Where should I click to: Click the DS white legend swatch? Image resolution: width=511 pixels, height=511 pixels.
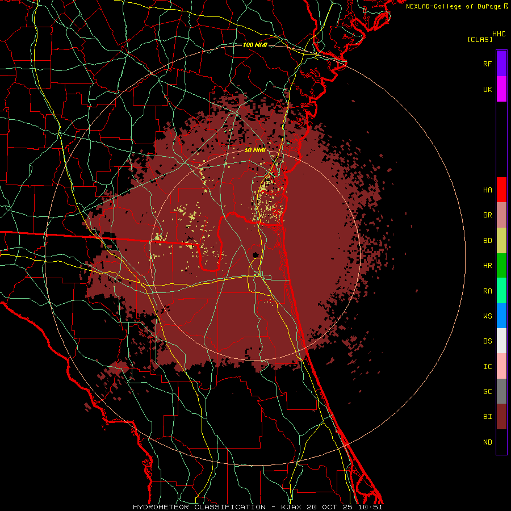point(501,341)
